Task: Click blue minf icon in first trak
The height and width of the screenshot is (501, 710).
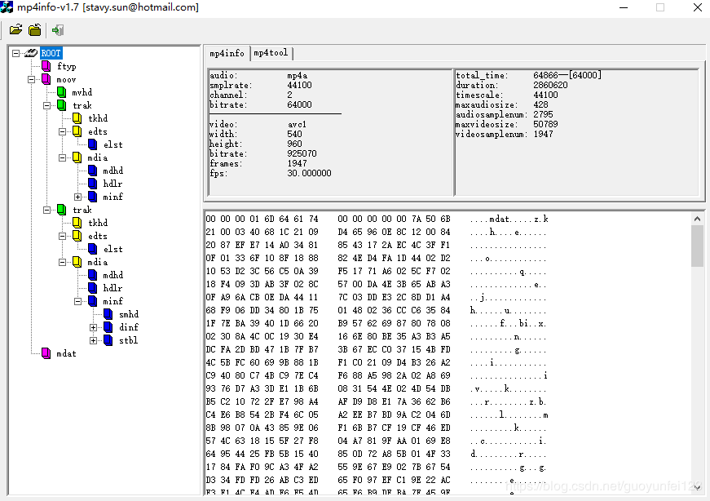Action: pos(92,197)
